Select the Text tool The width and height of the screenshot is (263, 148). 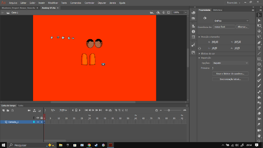(259, 48)
